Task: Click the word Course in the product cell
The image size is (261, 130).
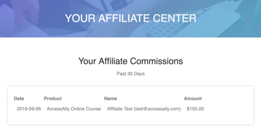Action: (93, 109)
